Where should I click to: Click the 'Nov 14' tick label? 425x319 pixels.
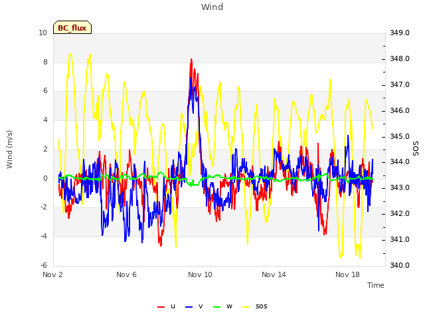tap(274, 274)
